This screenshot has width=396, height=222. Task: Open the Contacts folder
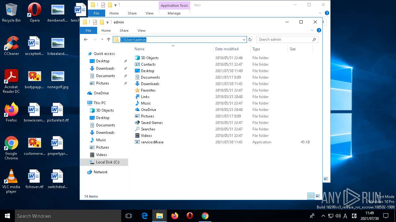point(145,64)
